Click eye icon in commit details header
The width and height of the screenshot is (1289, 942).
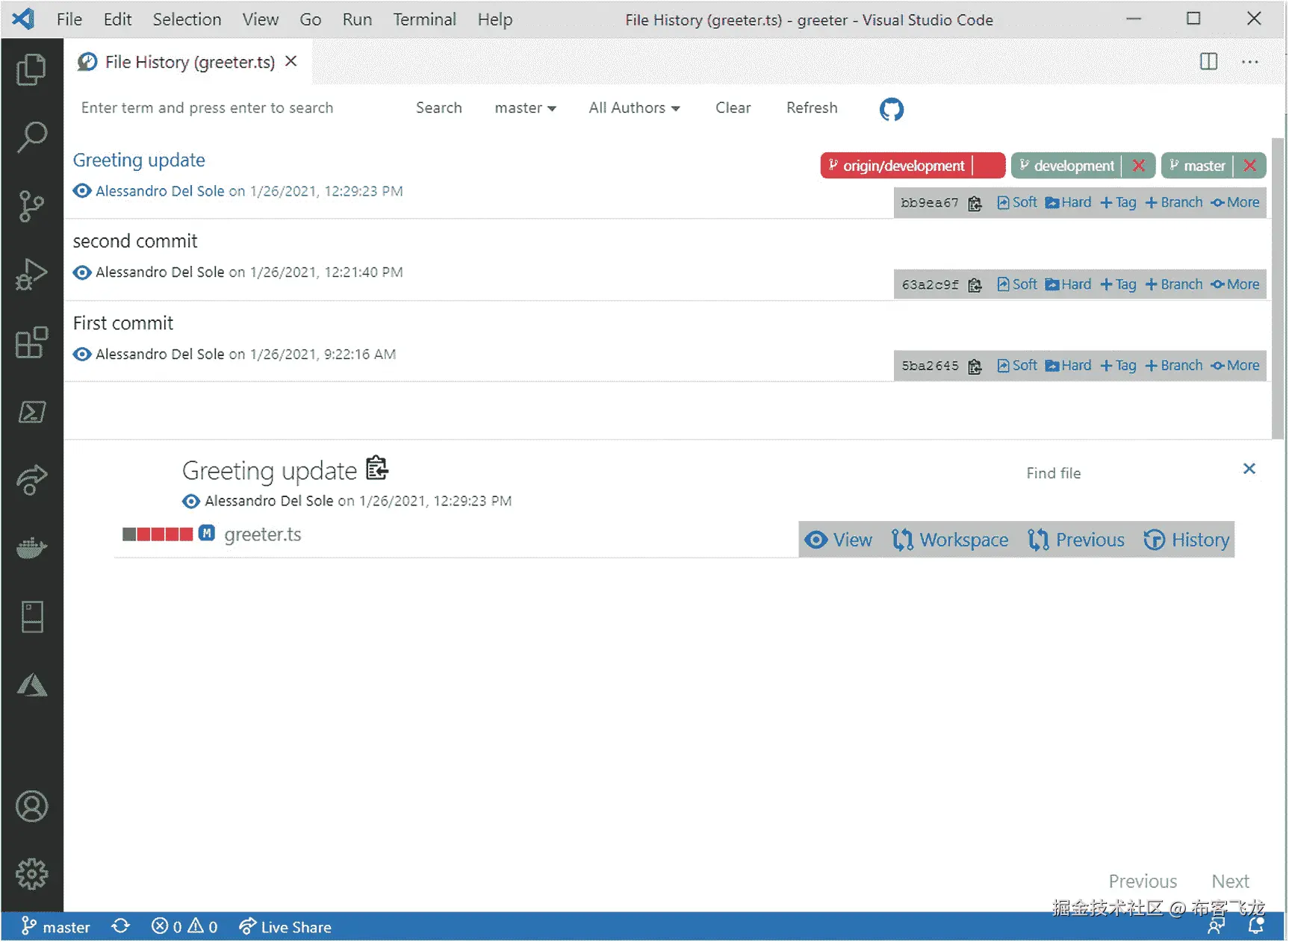[x=191, y=501]
